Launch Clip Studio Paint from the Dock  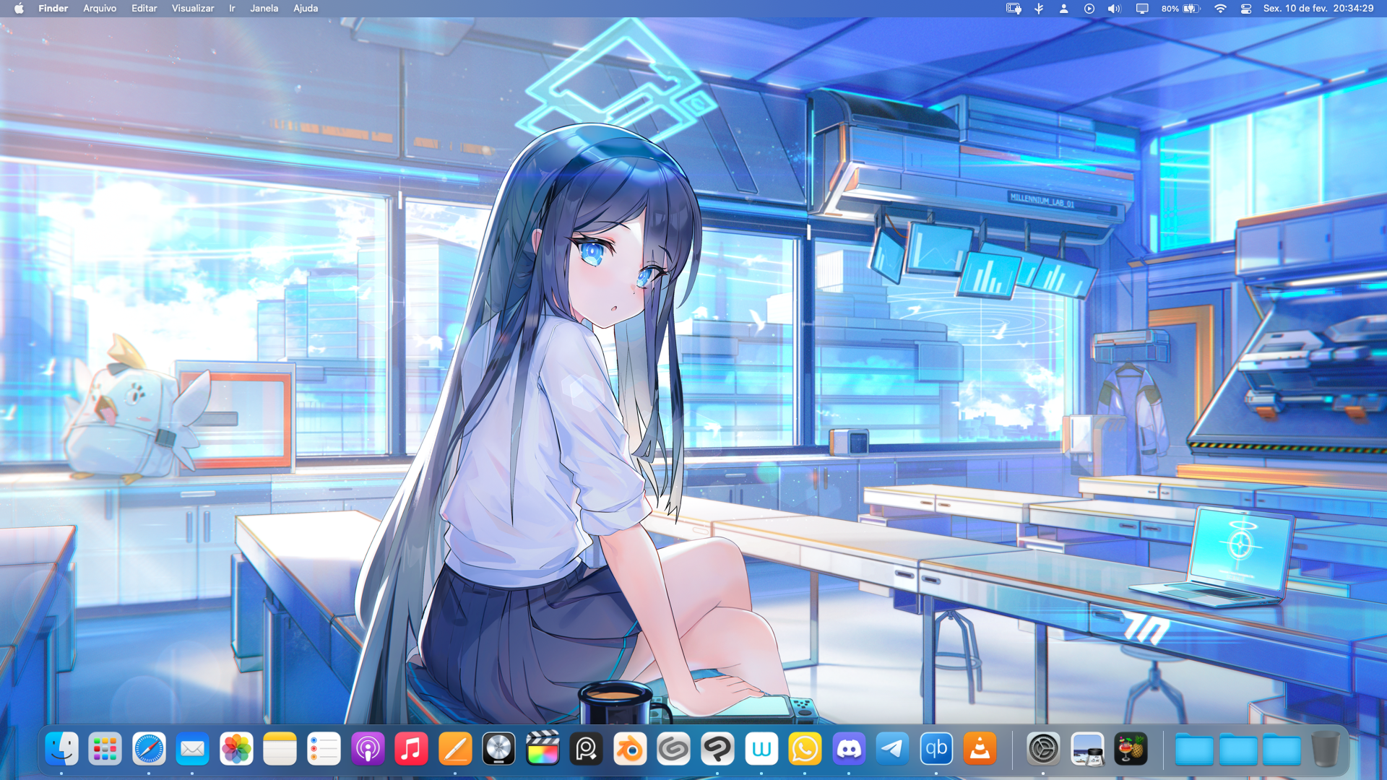[x=717, y=749]
